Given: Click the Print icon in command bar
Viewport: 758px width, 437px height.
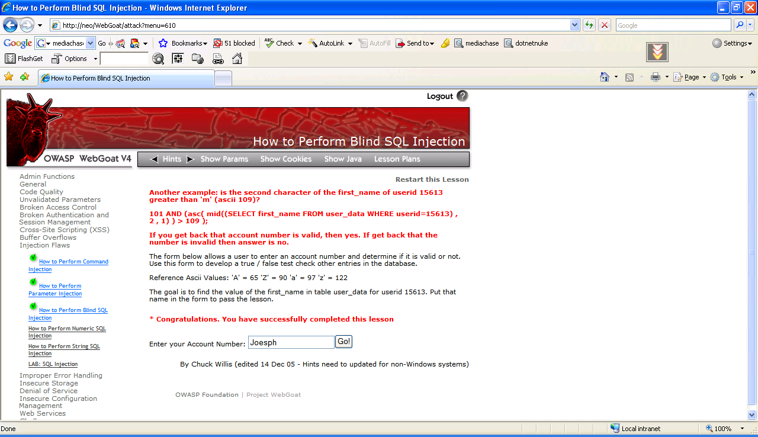Looking at the screenshot, I should click(655, 77).
